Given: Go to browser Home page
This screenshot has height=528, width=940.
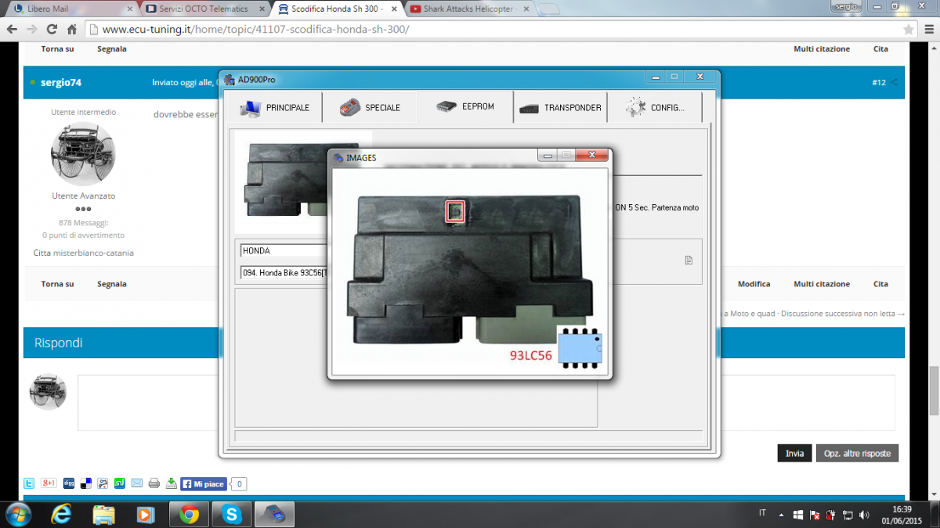Looking at the screenshot, I should point(71,29).
